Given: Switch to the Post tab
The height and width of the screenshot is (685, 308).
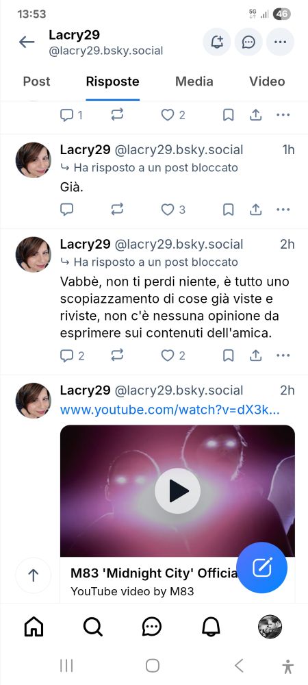Looking at the screenshot, I should (x=37, y=82).
